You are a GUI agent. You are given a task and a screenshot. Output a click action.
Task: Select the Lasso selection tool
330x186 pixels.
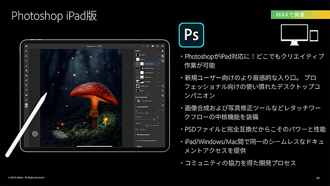26,61
